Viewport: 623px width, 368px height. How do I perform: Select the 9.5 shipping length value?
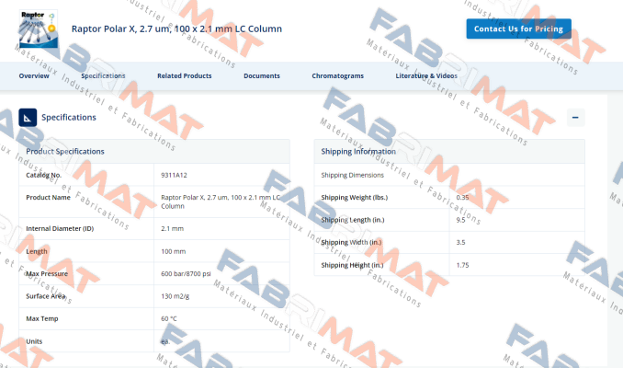click(x=460, y=220)
